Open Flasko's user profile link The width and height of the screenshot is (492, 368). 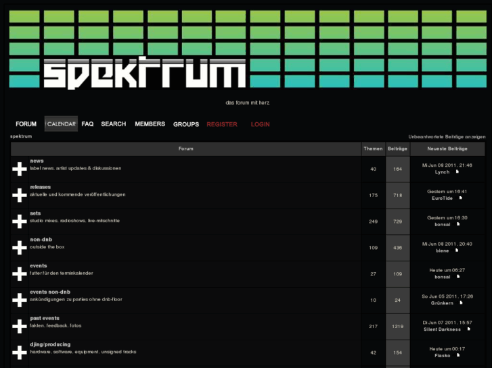point(443,355)
